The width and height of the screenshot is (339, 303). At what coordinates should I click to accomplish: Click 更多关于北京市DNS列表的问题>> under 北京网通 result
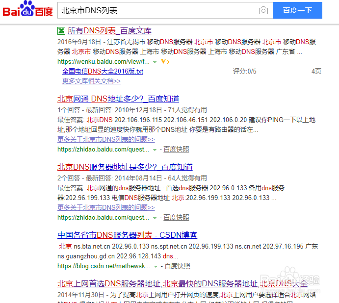click(106, 139)
